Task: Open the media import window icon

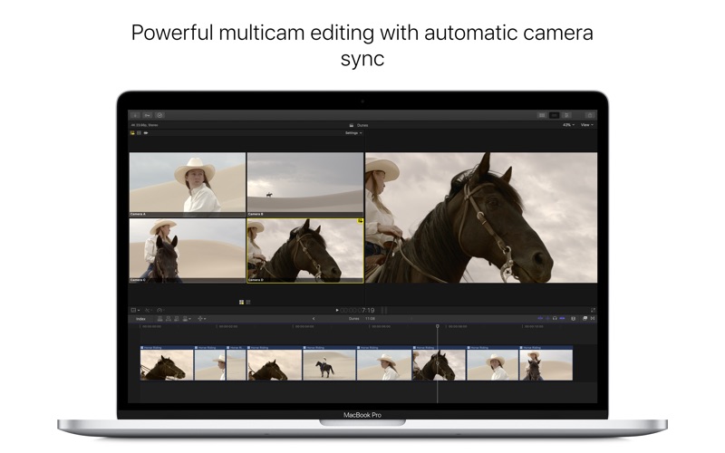Action: [135, 115]
